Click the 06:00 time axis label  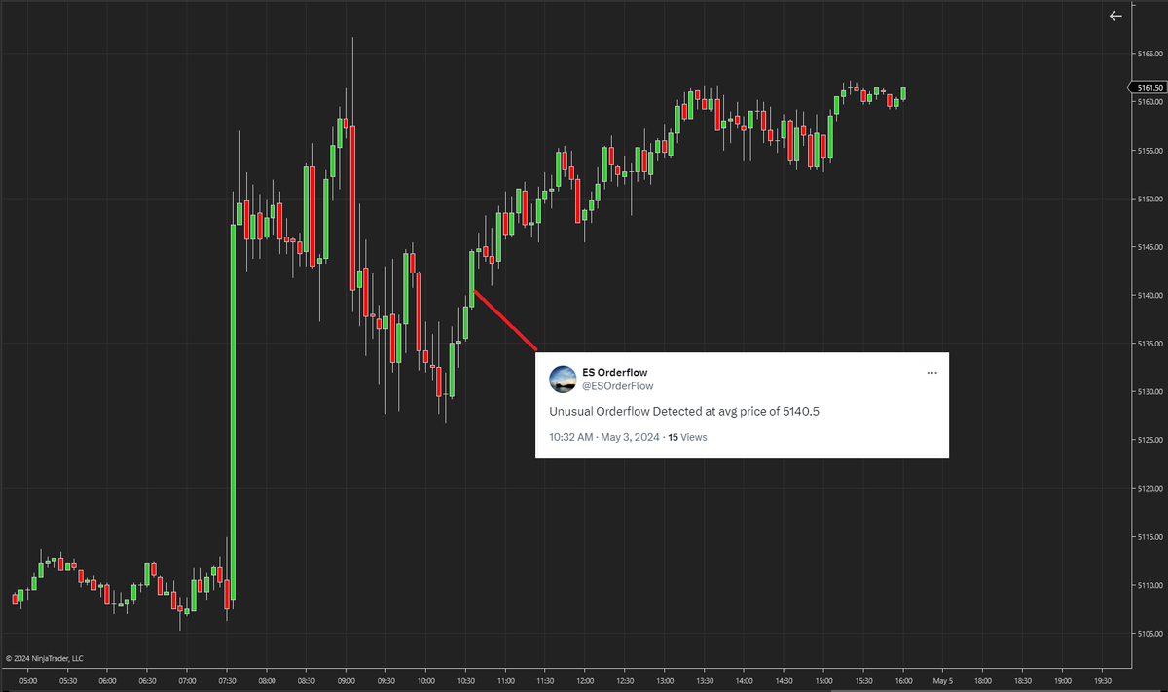click(107, 681)
